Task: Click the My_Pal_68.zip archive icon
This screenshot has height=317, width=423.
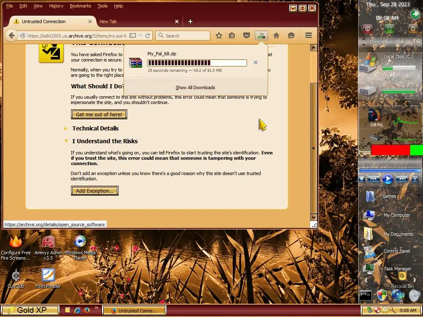Action: coord(135,63)
